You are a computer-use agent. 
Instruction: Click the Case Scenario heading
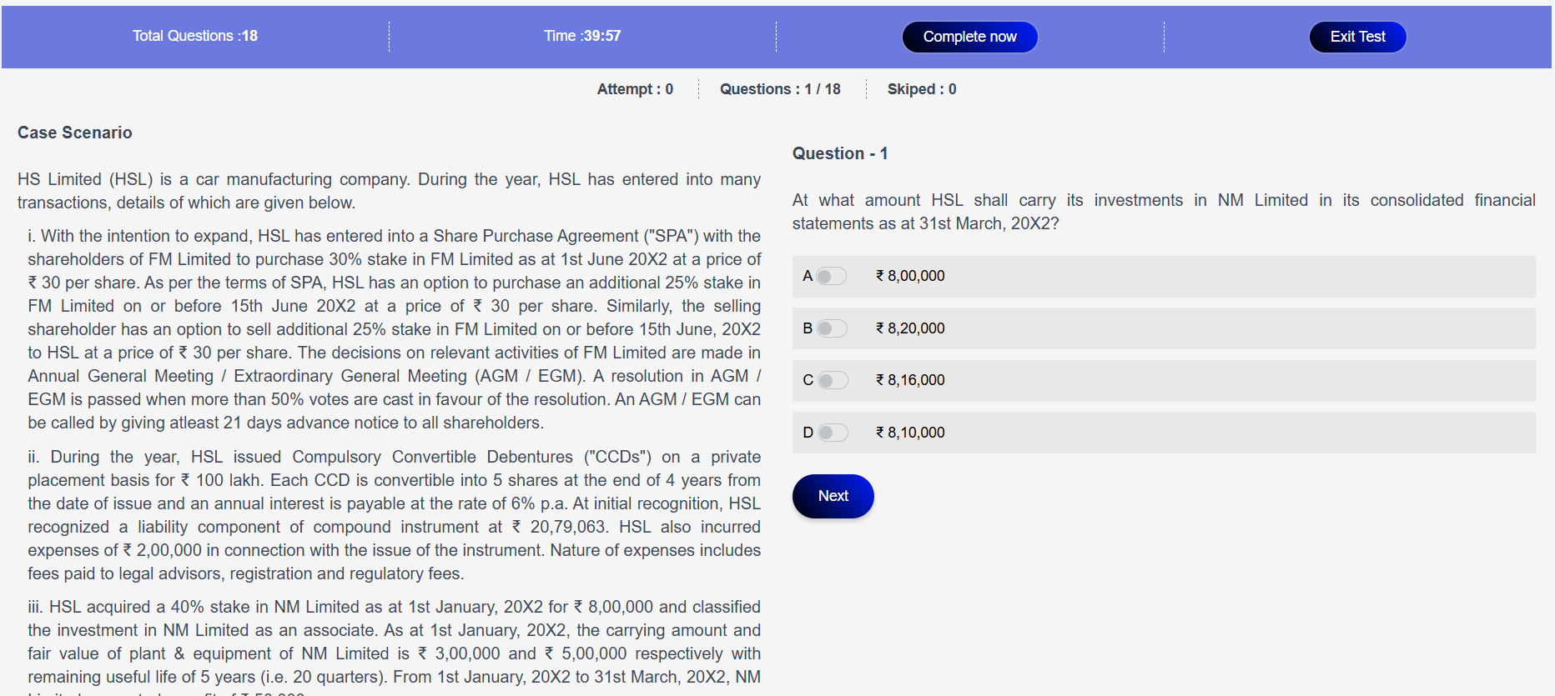tap(75, 133)
